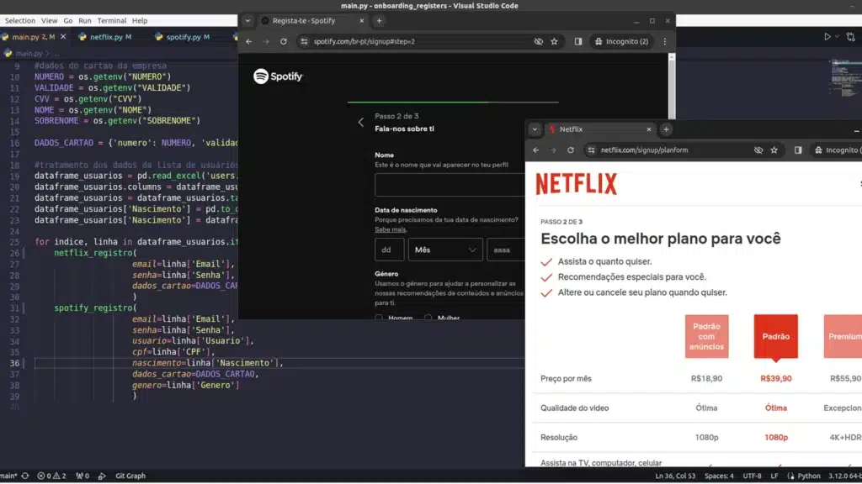This screenshot has height=484, width=862.
Task: Click the aaaa year field
Action: (x=506, y=250)
